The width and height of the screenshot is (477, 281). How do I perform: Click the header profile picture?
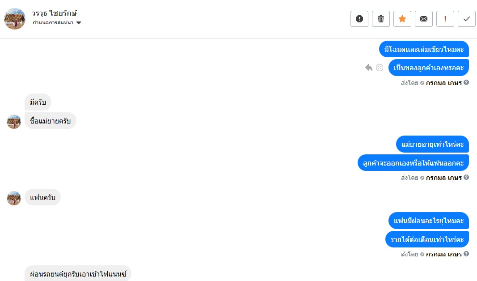click(x=15, y=19)
